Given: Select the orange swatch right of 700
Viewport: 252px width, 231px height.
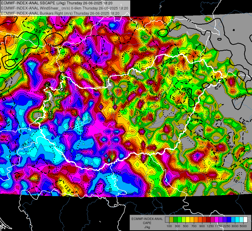Looking at the screenshot, I should coord(196,220).
